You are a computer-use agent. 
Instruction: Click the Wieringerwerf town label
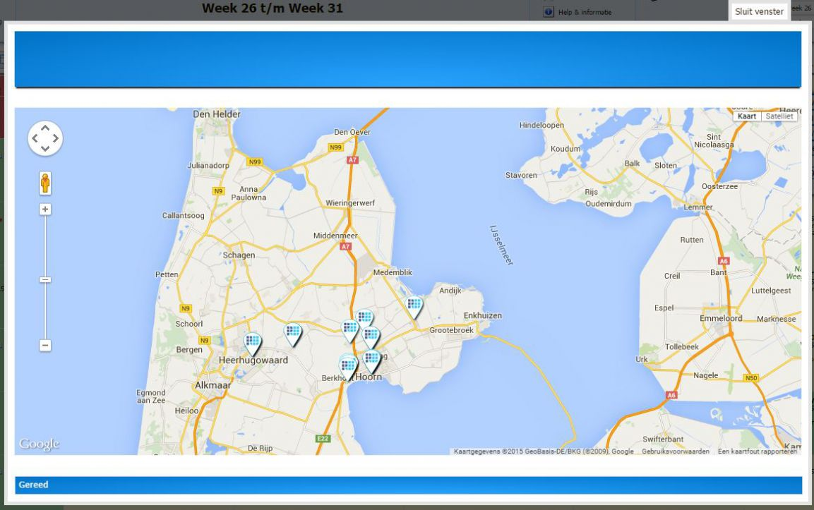tap(350, 203)
